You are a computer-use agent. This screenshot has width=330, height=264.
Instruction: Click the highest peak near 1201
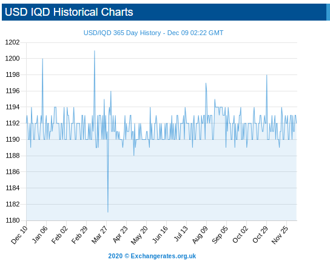[x=95, y=51]
